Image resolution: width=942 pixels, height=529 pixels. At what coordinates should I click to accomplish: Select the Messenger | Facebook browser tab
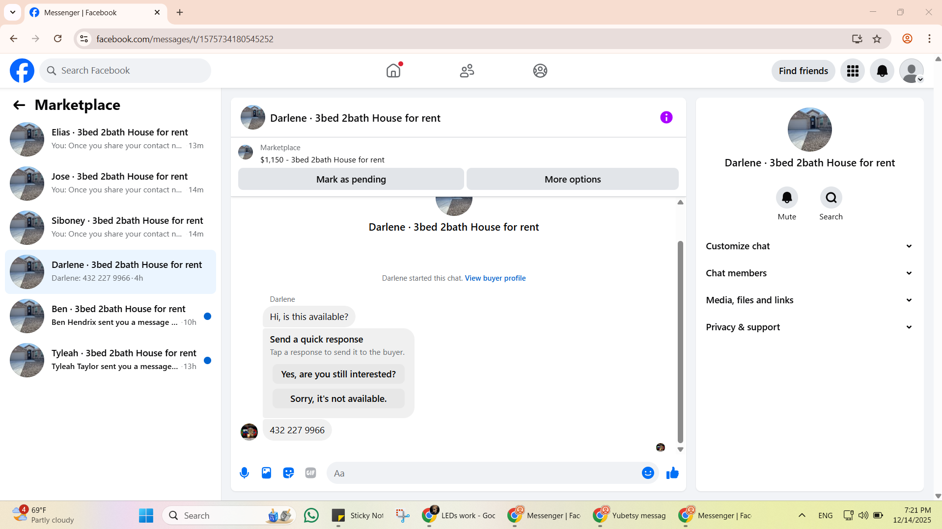96,13
